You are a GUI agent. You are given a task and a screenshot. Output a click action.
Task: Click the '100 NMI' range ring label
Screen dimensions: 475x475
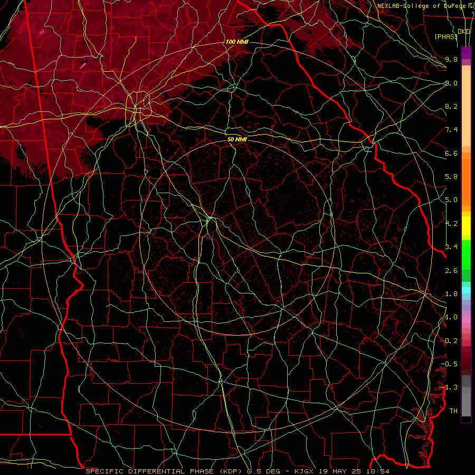[x=237, y=42]
